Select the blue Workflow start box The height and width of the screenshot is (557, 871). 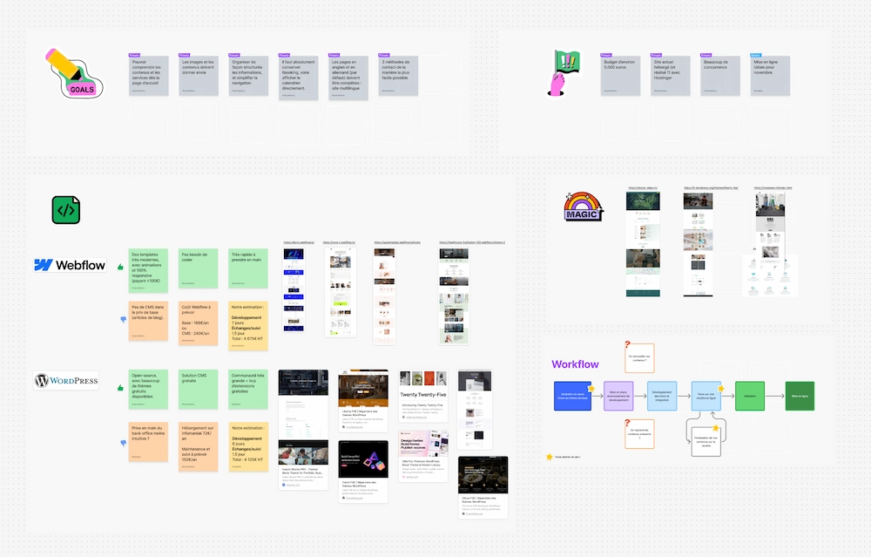[572, 396]
